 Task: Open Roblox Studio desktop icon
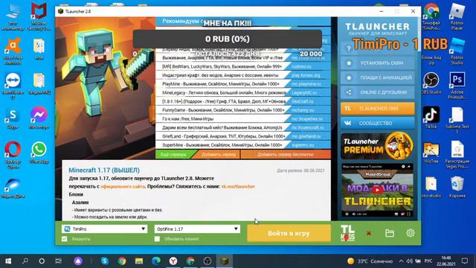point(457,51)
